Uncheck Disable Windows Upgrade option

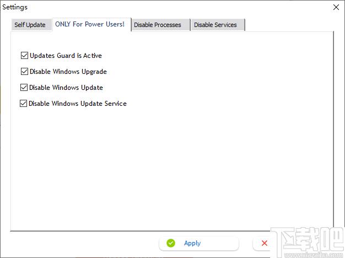coord(24,71)
